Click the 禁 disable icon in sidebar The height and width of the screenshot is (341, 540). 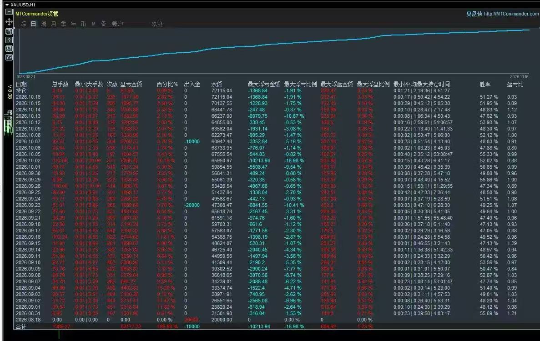(9, 49)
